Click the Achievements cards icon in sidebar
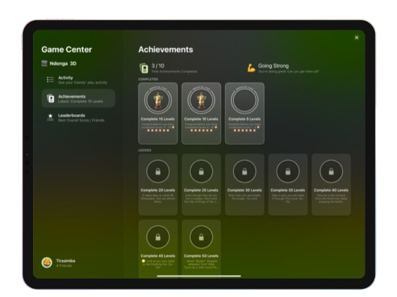This screenshot has width=397, height=297. click(50, 98)
